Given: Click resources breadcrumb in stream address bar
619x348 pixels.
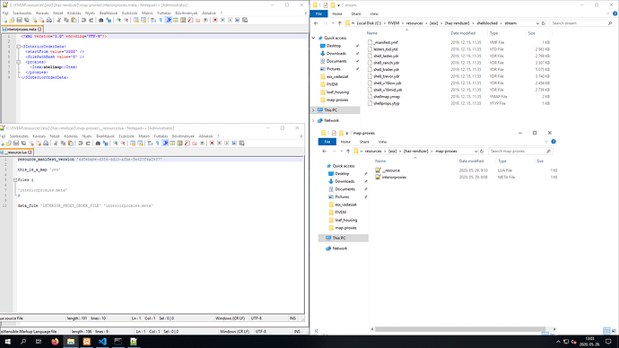Looking at the screenshot, I should point(414,23).
